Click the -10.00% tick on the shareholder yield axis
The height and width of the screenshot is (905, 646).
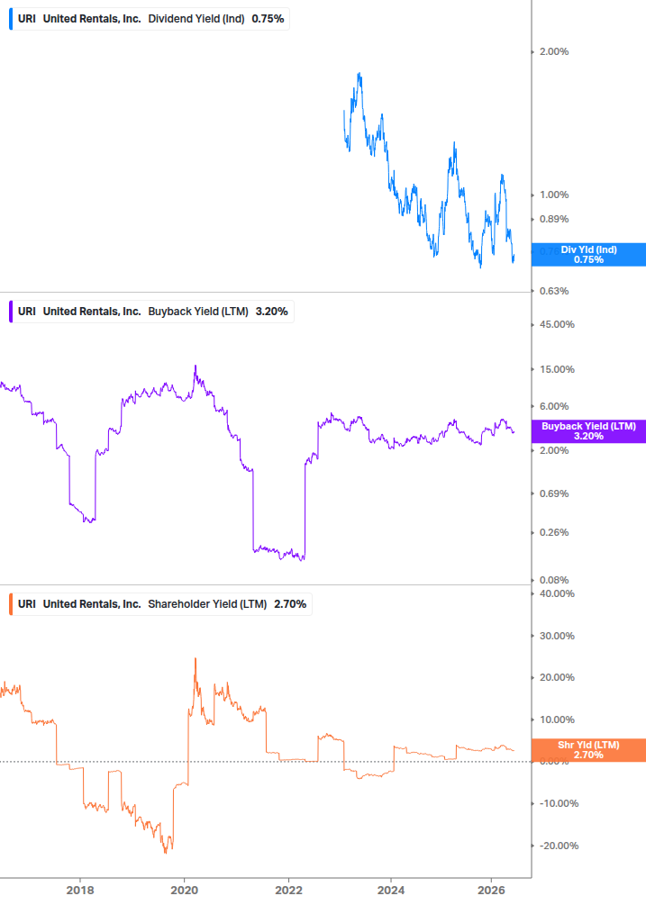click(559, 803)
